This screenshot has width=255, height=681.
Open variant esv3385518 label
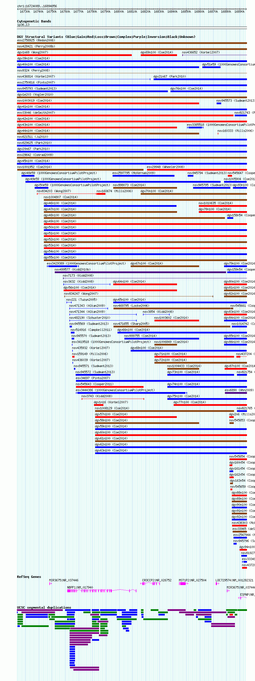coord(221,125)
